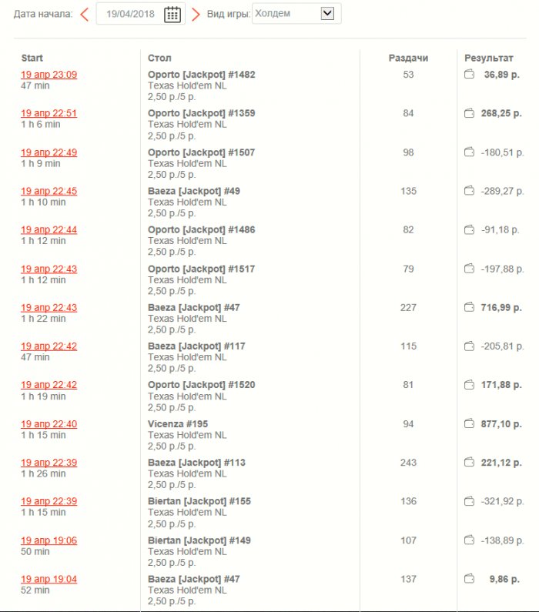Open the 19 апр 22:51 session link
The image size is (539, 612).
(x=49, y=113)
